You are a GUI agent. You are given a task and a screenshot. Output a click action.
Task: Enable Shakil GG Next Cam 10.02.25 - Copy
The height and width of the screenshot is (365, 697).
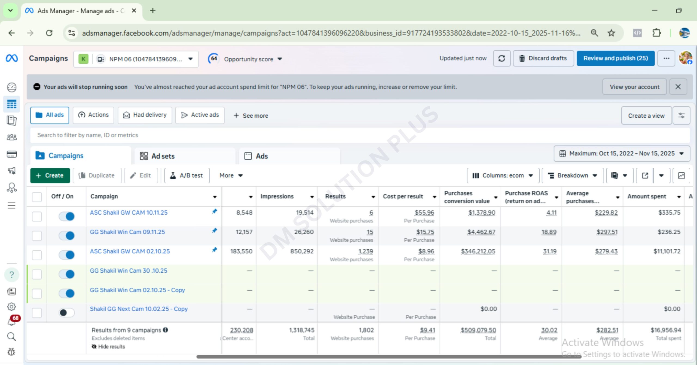pos(67,312)
